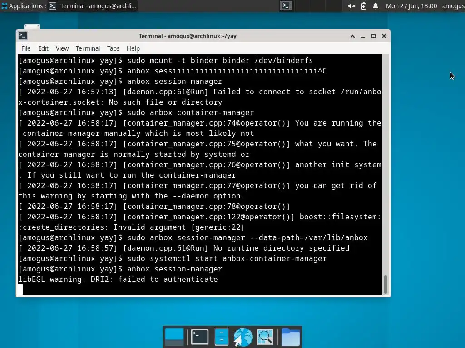
Task: Click the terminal icon in the window title bar
Action: [23, 36]
